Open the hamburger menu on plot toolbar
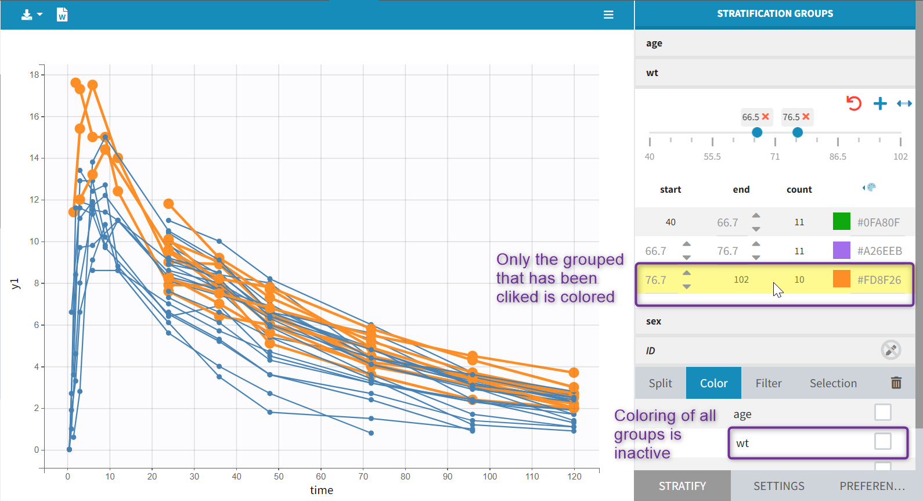This screenshot has height=501, width=923. [x=608, y=15]
